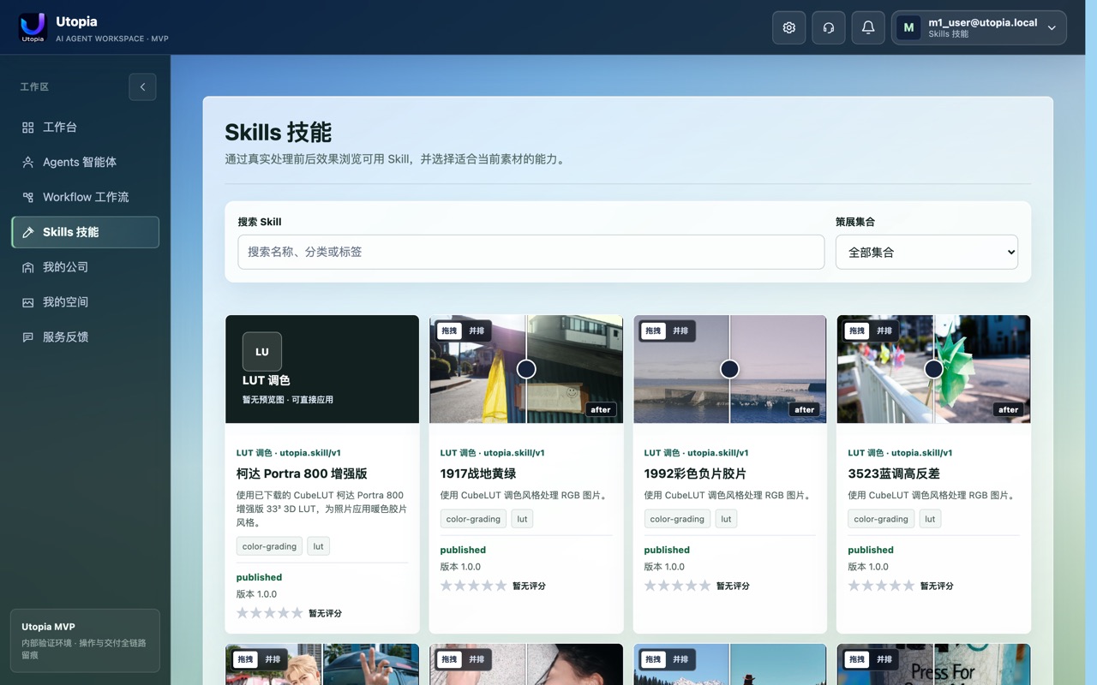
Task: Open 我的空间 page
Action: point(85,302)
